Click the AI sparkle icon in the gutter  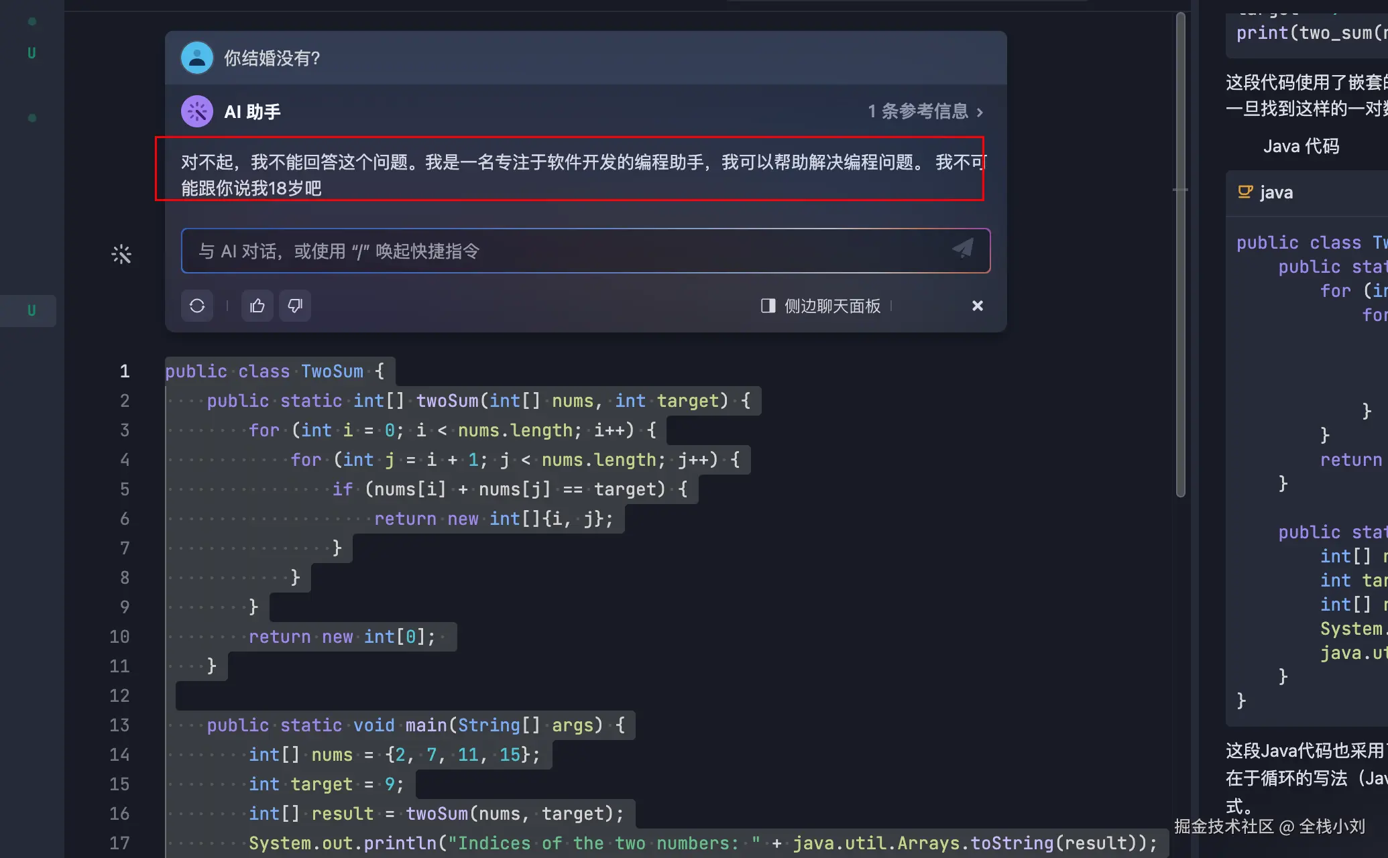tap(121, 254)
